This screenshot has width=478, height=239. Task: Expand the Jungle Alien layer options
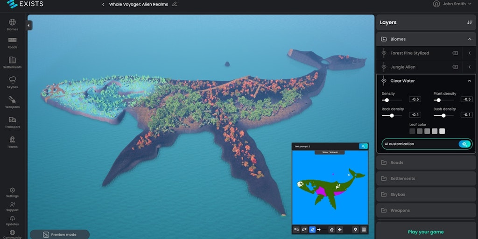pyautogui.click(x=470, y=67)
